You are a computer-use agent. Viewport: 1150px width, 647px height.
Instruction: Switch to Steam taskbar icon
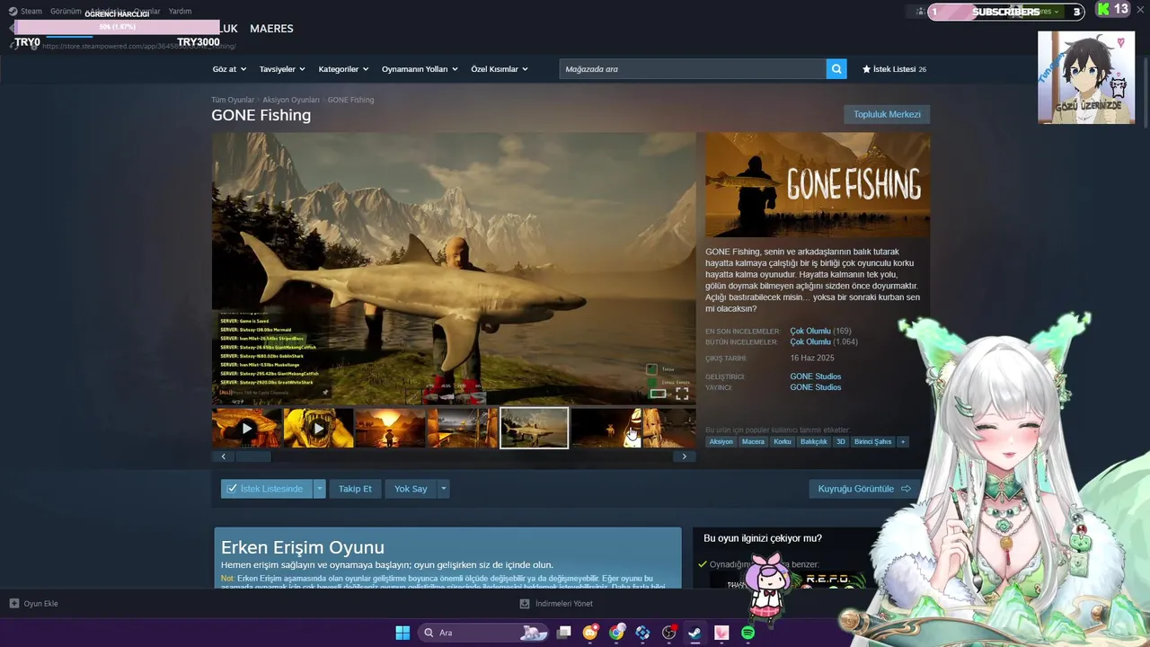(694, 633)
